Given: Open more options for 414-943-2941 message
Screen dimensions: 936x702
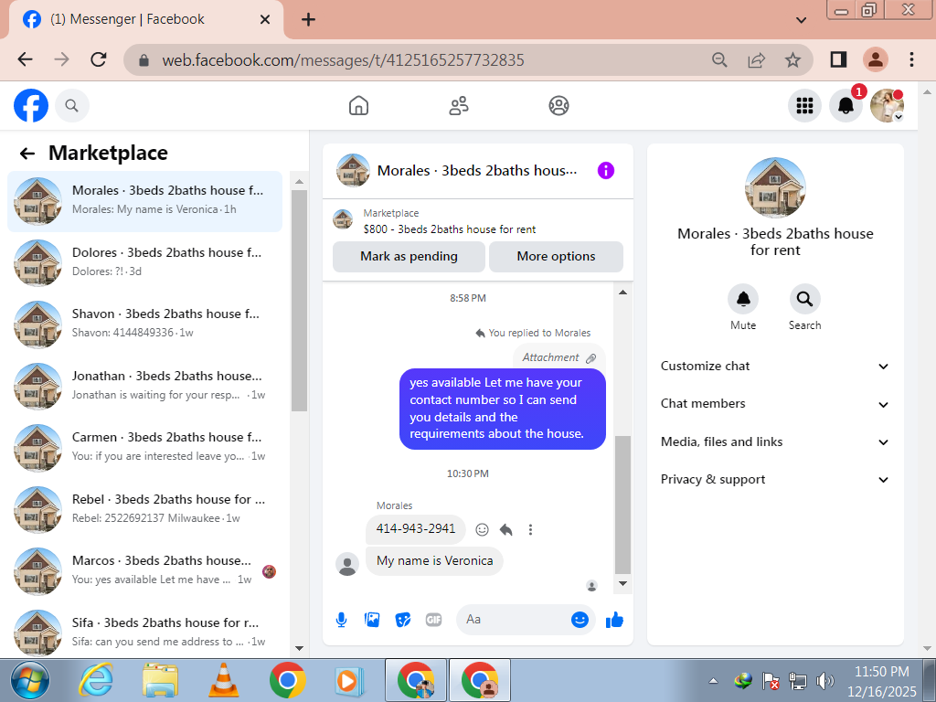Looking at the screenshot, I should click(530, 529).
